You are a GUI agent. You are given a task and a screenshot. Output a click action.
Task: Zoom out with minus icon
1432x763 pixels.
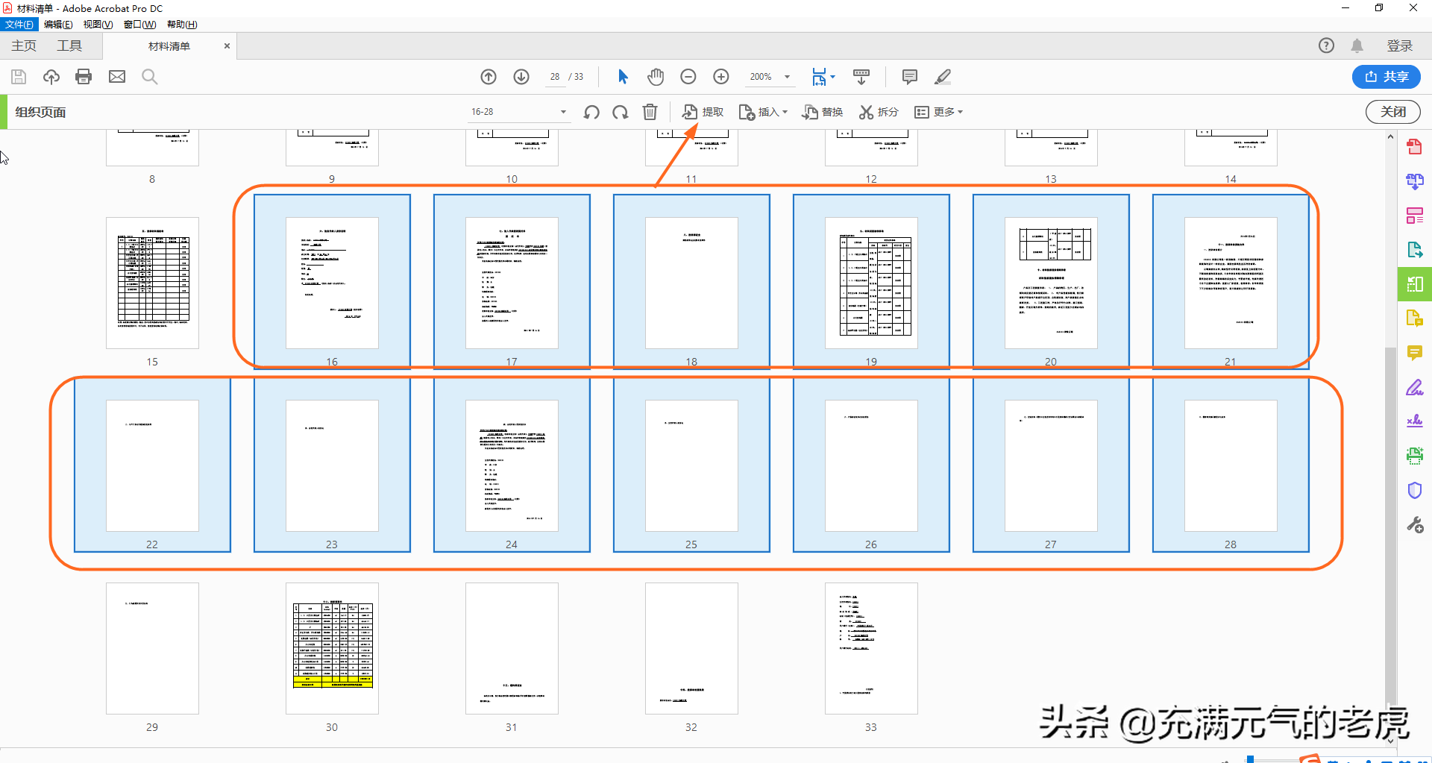(688, 77)
